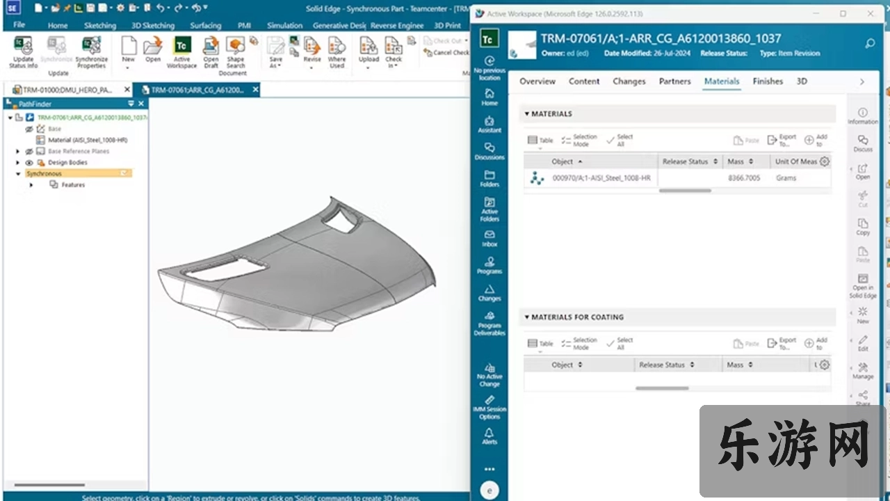Click Open in Solid Edge icon
This screenshot has height=501, width=890.
click(x=863, y=286)
